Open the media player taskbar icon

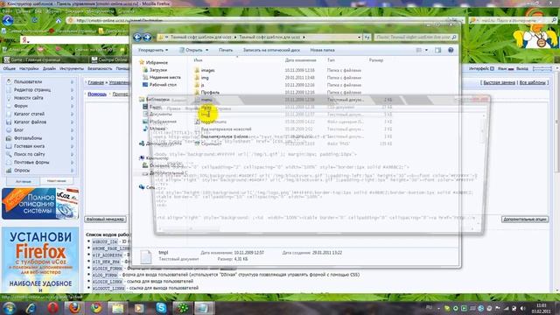coord(139,308)
